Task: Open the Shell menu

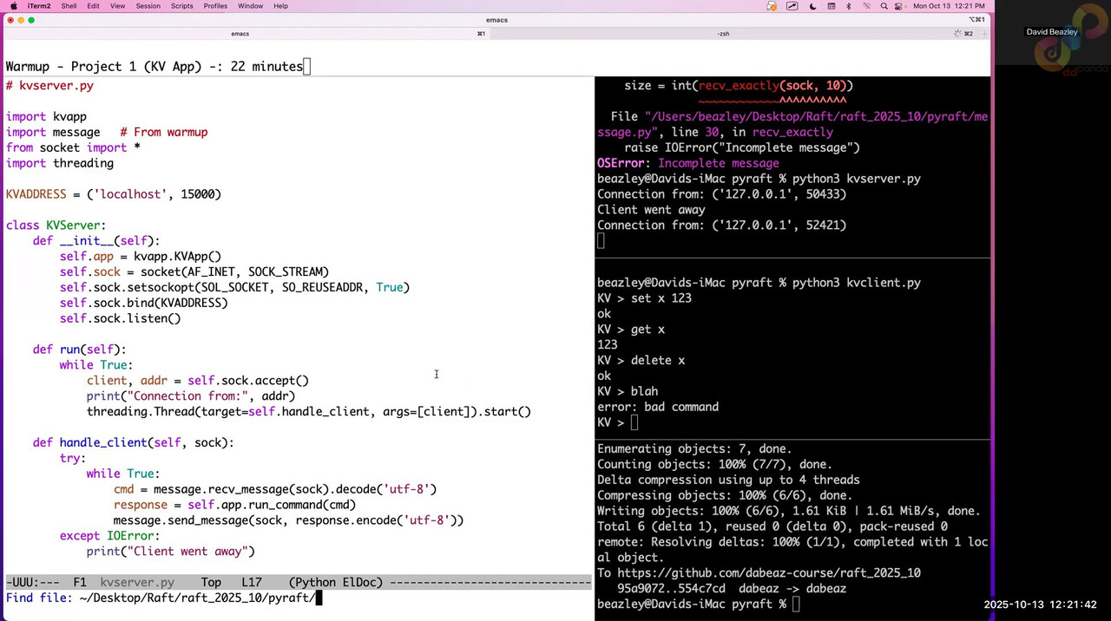Action: coord(69,6)
